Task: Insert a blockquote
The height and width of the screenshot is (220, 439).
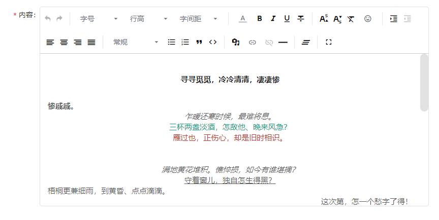Action: 199,42
